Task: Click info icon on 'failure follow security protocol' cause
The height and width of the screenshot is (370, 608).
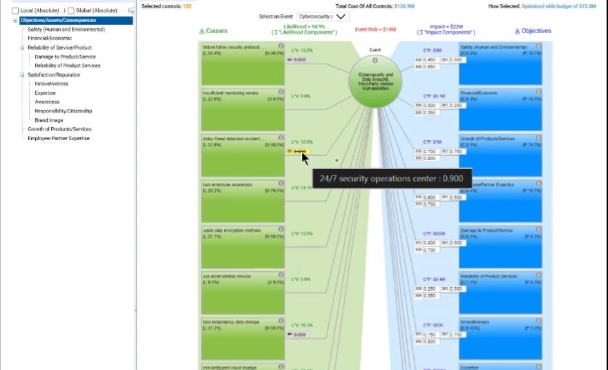Action: tap(281, 46)
